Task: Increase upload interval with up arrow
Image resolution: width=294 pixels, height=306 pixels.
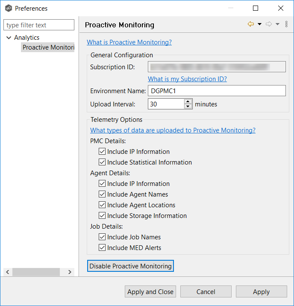Action: point(188,102)
